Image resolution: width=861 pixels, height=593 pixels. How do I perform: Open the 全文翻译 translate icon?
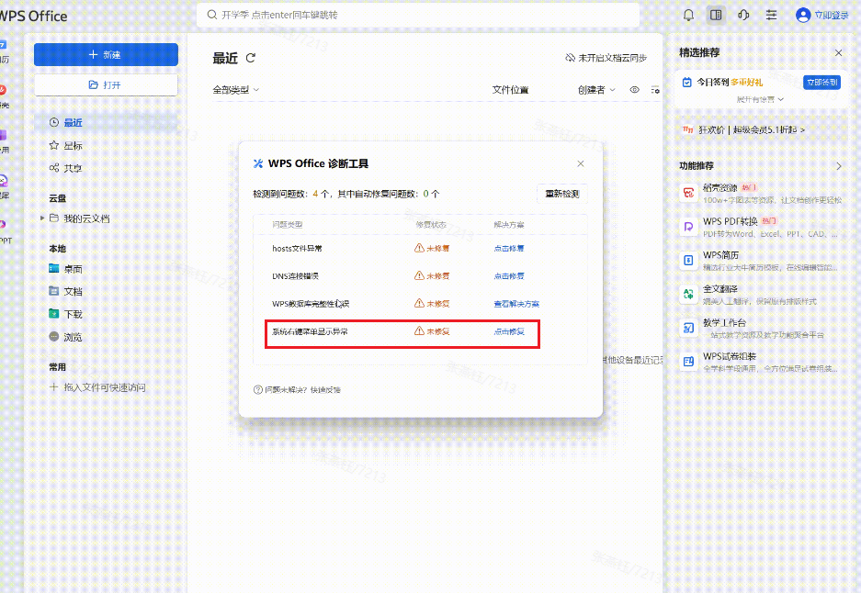pos(688,294)
